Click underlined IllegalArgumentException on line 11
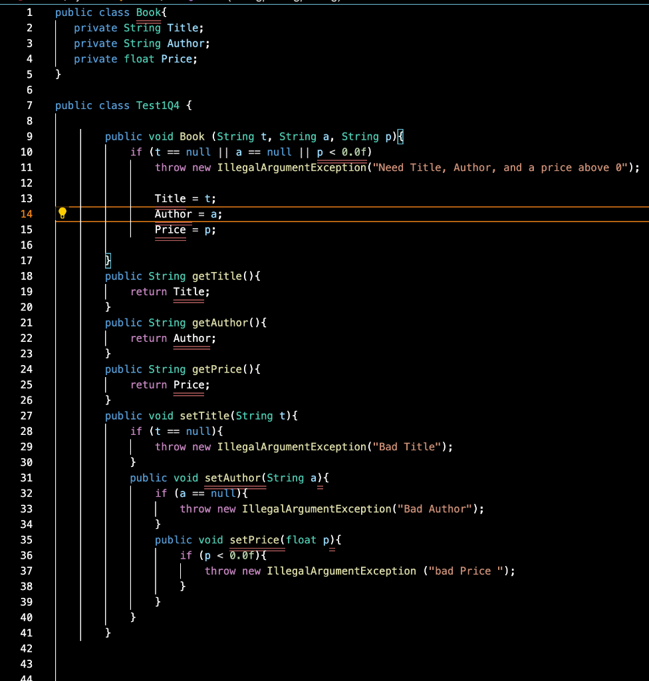 point(290,167)
